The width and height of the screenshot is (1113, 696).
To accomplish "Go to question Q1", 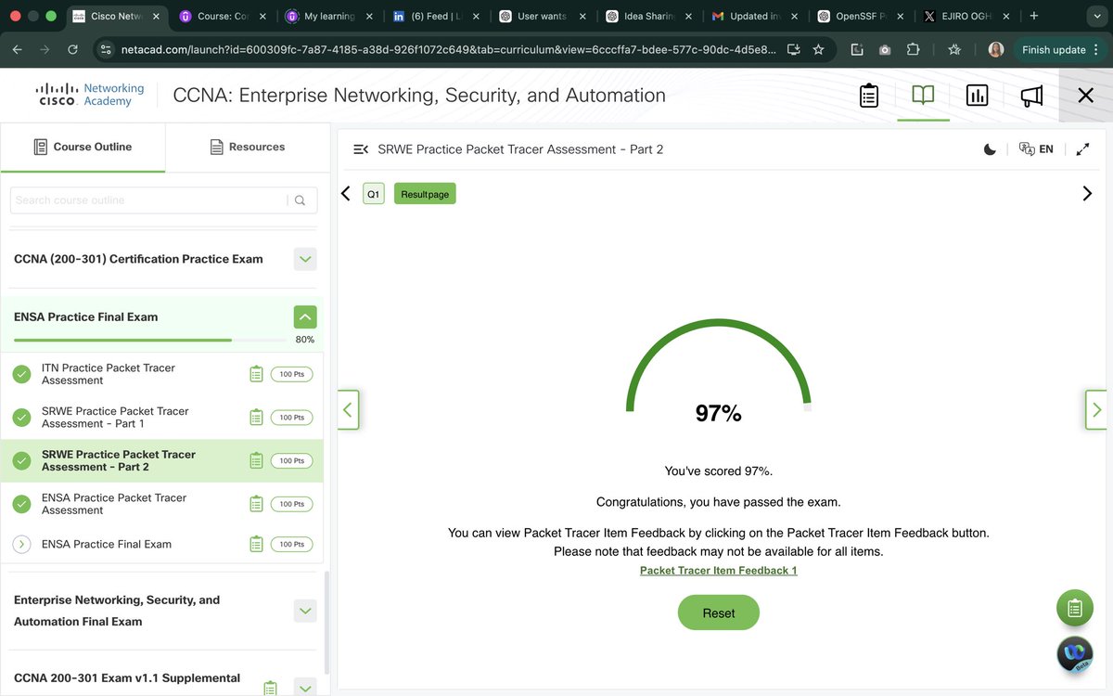I will (373, 194).
